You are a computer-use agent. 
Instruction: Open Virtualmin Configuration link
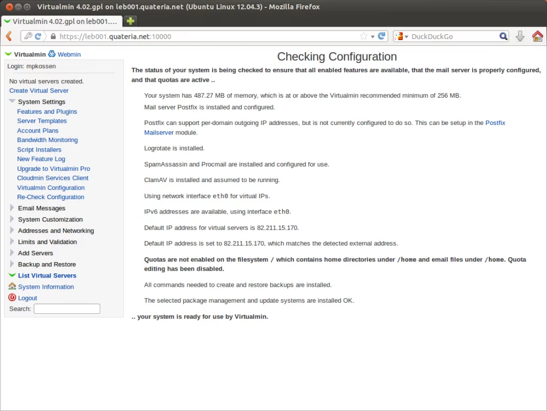(51, 188)
